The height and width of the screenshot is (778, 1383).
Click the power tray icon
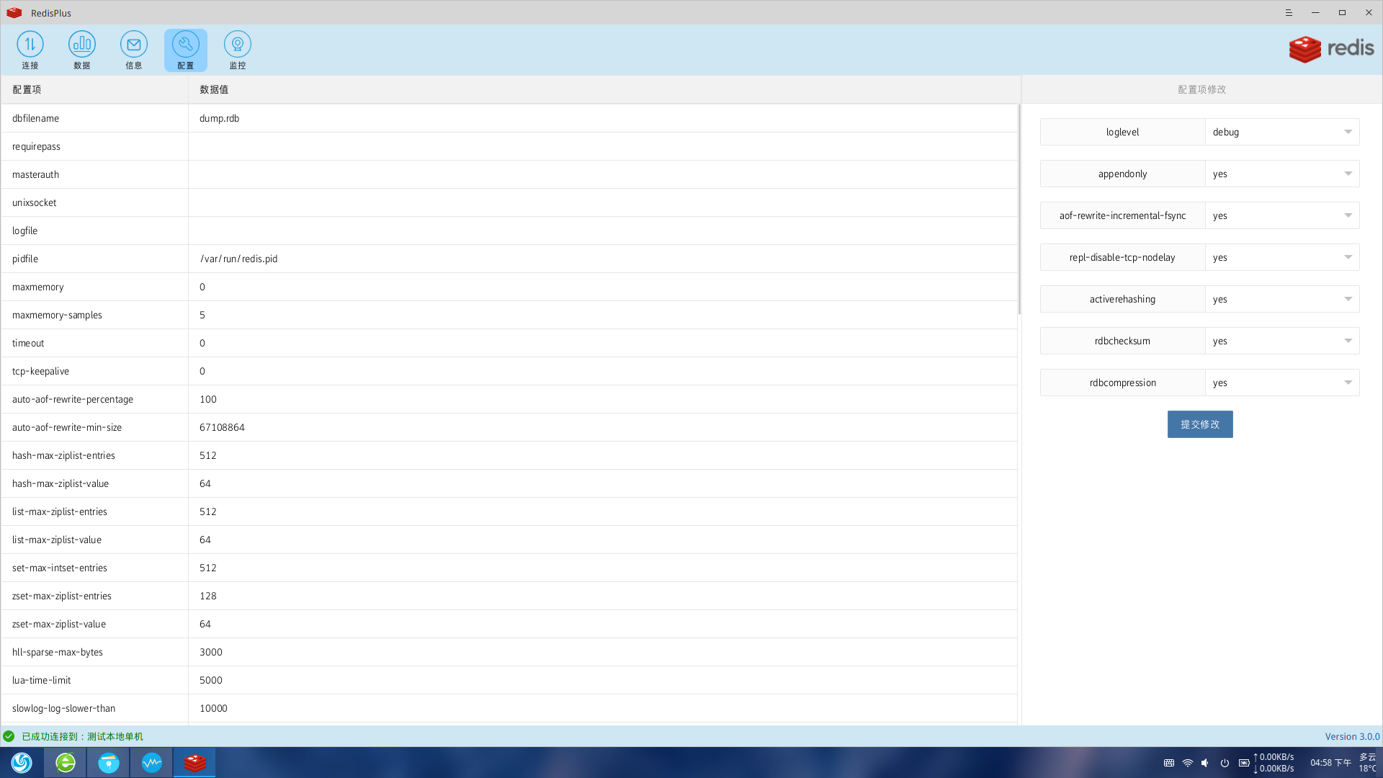[1225, 763]
